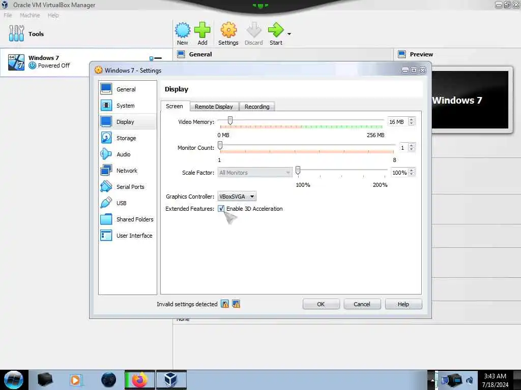Click the Video Memory slider handle
The image size is (521, 390).
[230, 121]
